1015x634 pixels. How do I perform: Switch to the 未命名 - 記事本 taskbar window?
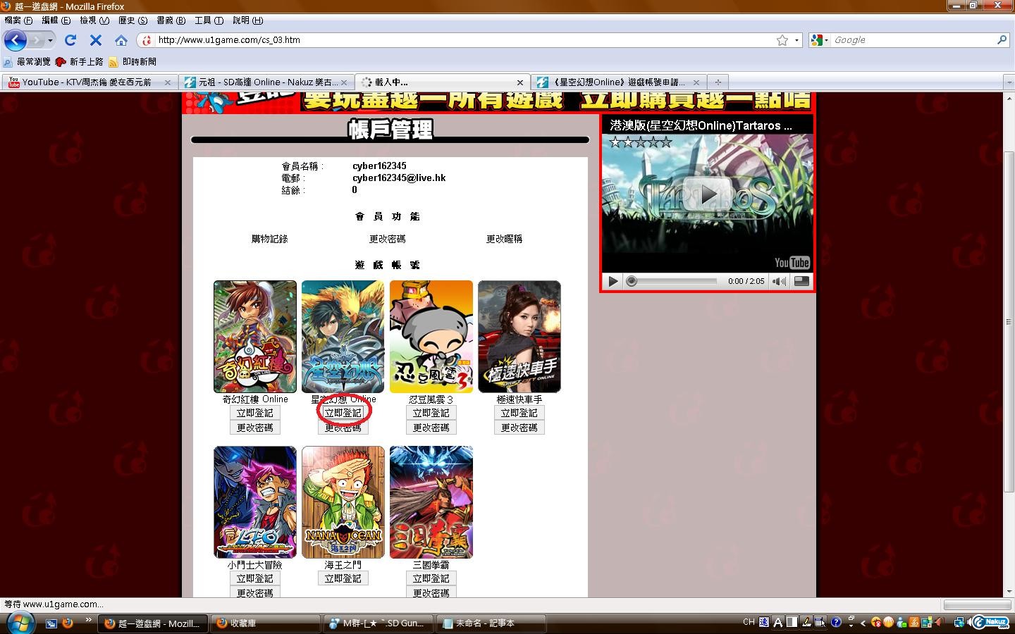tap(491, 623)
